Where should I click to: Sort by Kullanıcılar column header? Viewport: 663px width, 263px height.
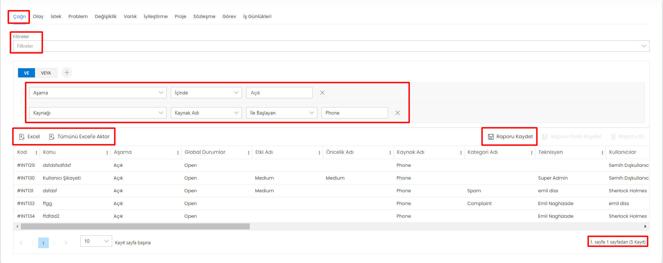[623, 152]
